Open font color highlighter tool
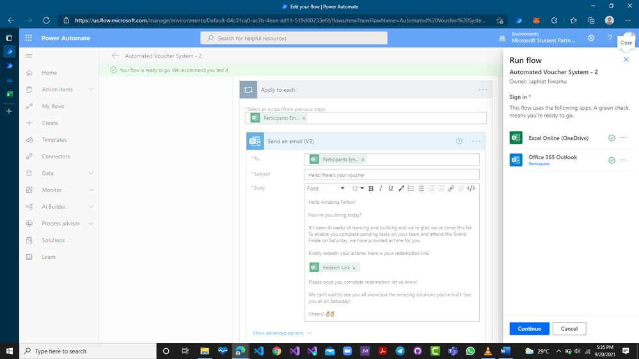The width and height of the screenshot is (639, 359). [401, 188]
